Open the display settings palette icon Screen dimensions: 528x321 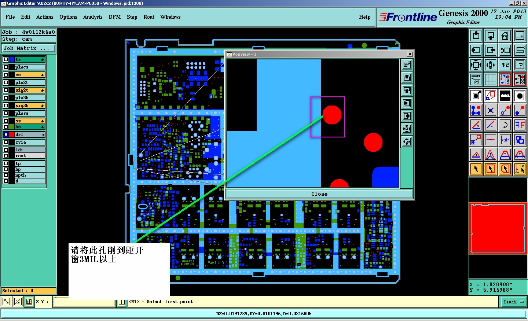tap(476, 79)
